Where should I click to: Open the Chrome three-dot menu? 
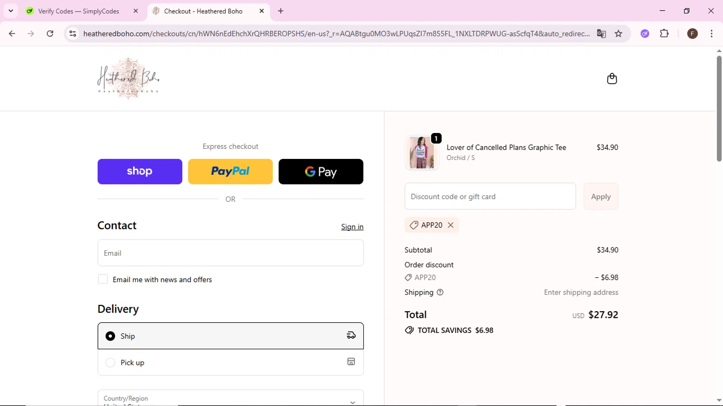(x=711, y=34)
